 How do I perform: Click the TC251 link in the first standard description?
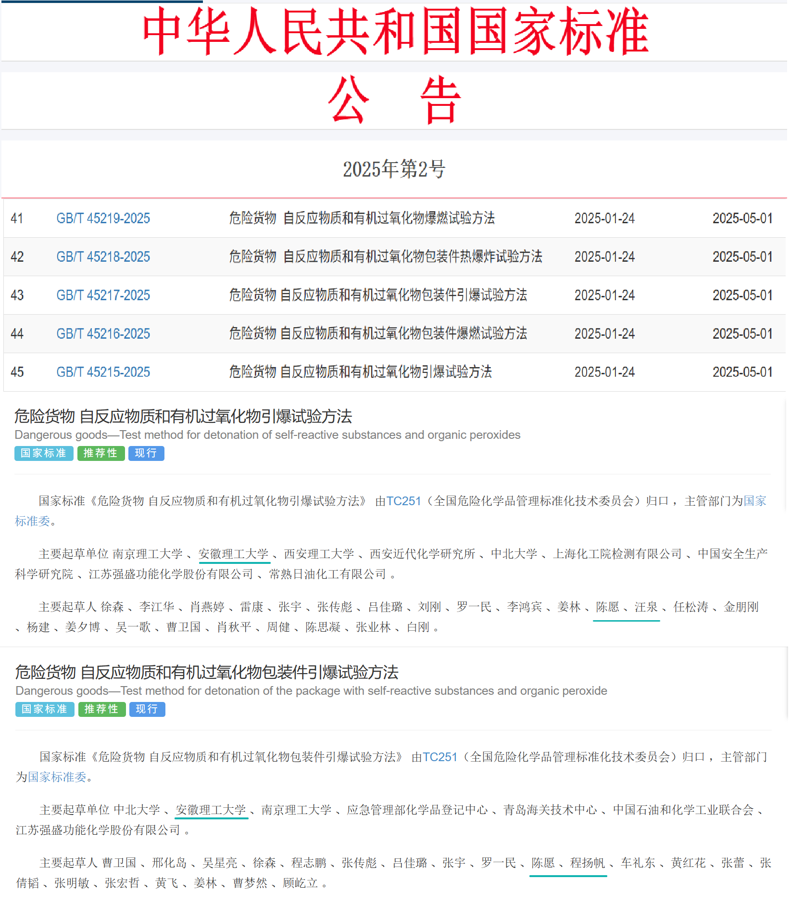(403, 501)
